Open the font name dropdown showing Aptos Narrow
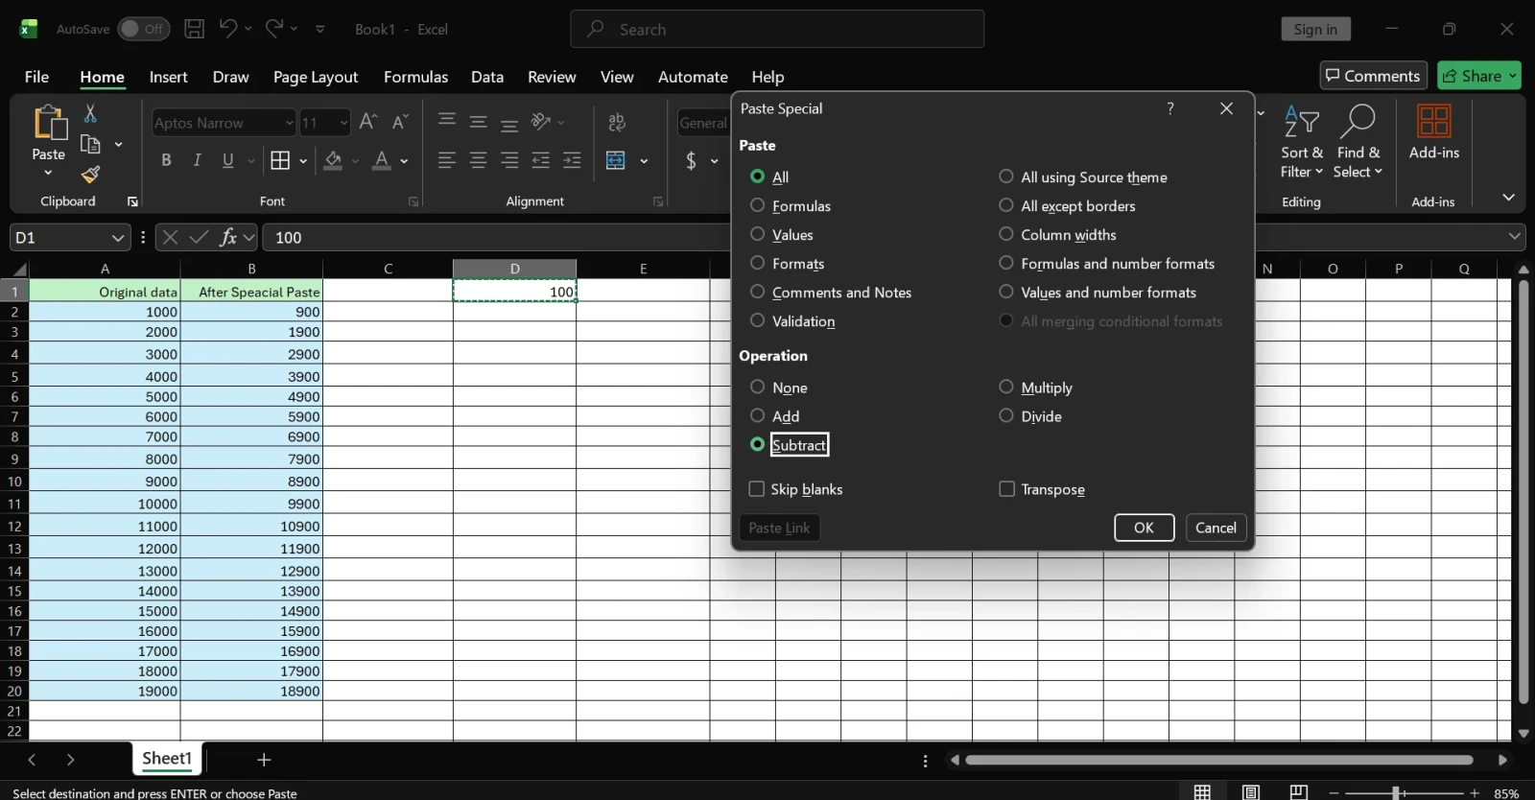This screenshot has height=800, width=1535. [289, 123]
